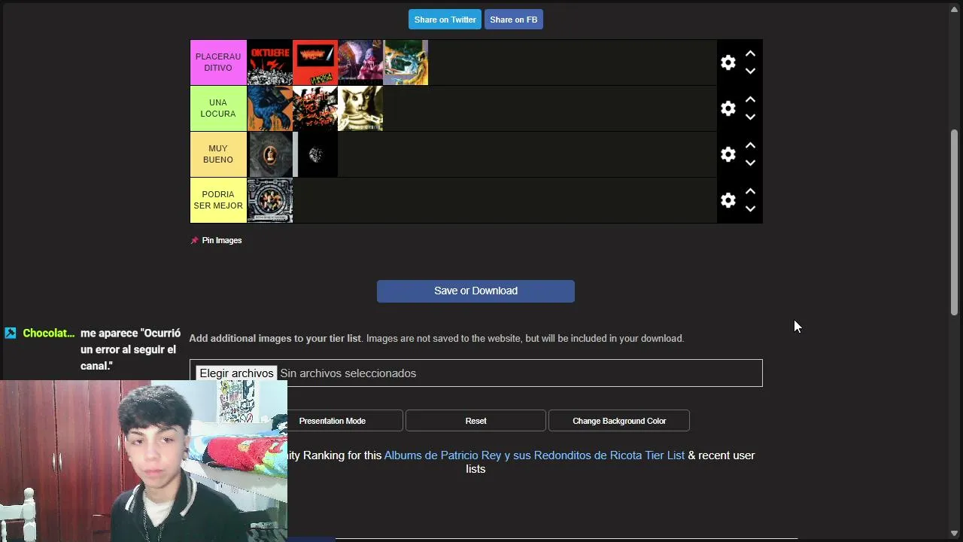Move PODRIA SER MEJOR tier up

(x=750, y=192)
